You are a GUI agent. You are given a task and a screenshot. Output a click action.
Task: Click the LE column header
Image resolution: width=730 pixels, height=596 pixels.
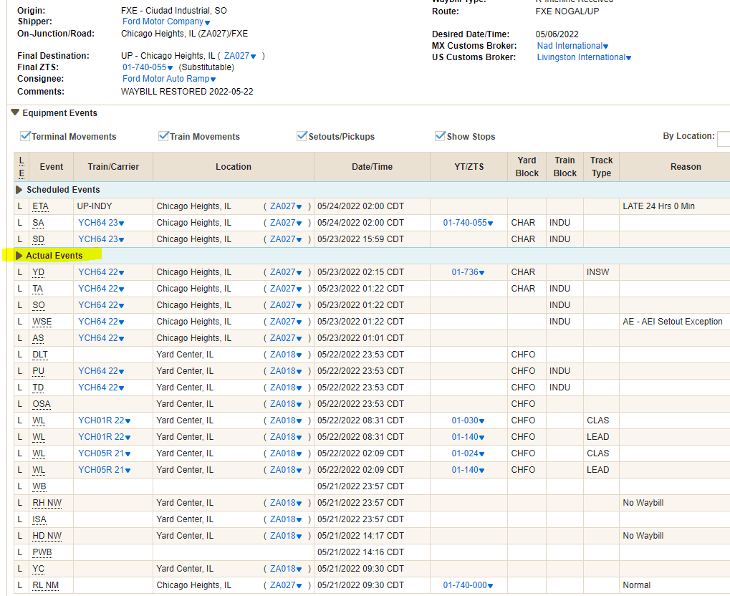click(x=21, y=167)
